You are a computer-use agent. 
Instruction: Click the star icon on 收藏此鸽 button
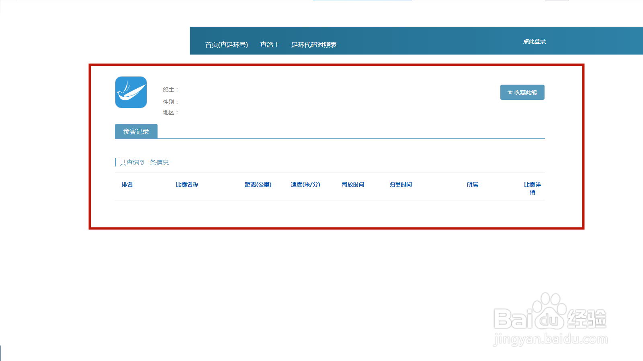[x=509, y=92]
